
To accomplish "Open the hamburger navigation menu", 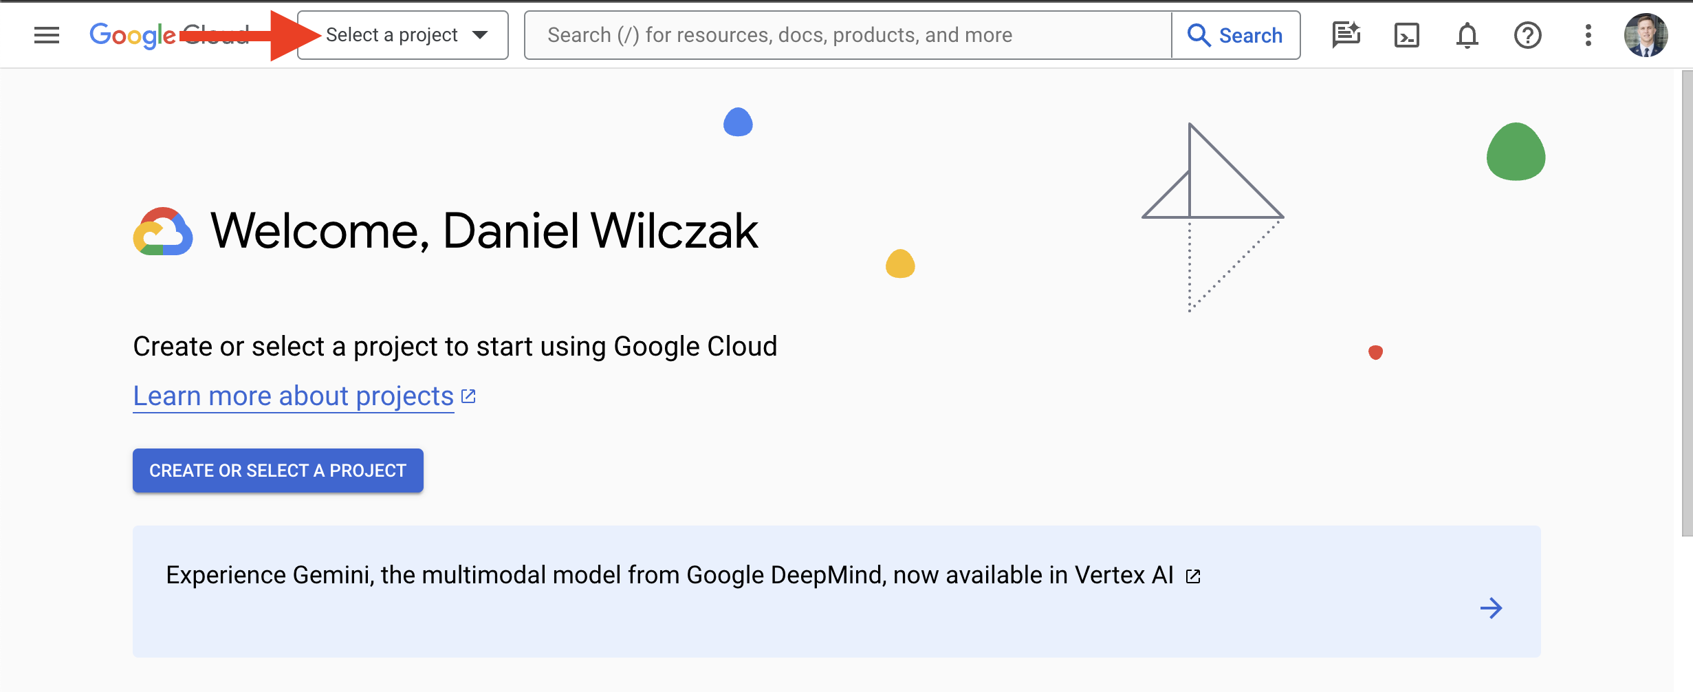I will (x=47, y=35).
